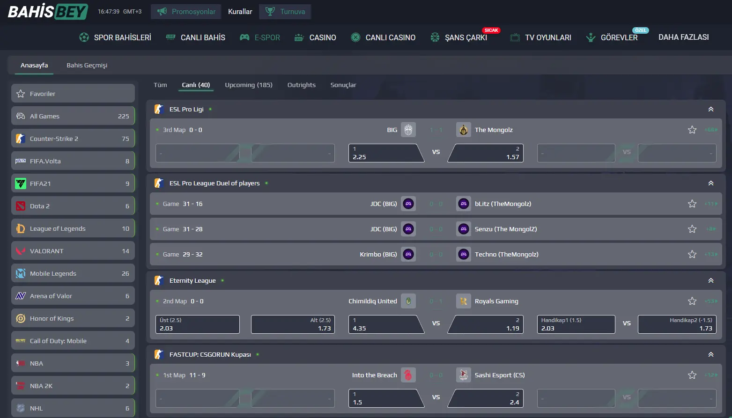This screenshot has height=418, width=732.
Task: Open the Sonuçlar tab
Action: coord(343,85)
